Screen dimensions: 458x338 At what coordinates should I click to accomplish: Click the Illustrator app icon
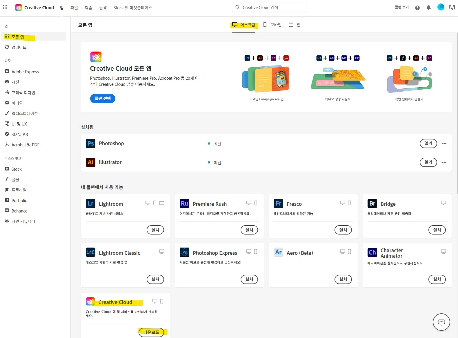pyautogui.click(x=90, y=162)
